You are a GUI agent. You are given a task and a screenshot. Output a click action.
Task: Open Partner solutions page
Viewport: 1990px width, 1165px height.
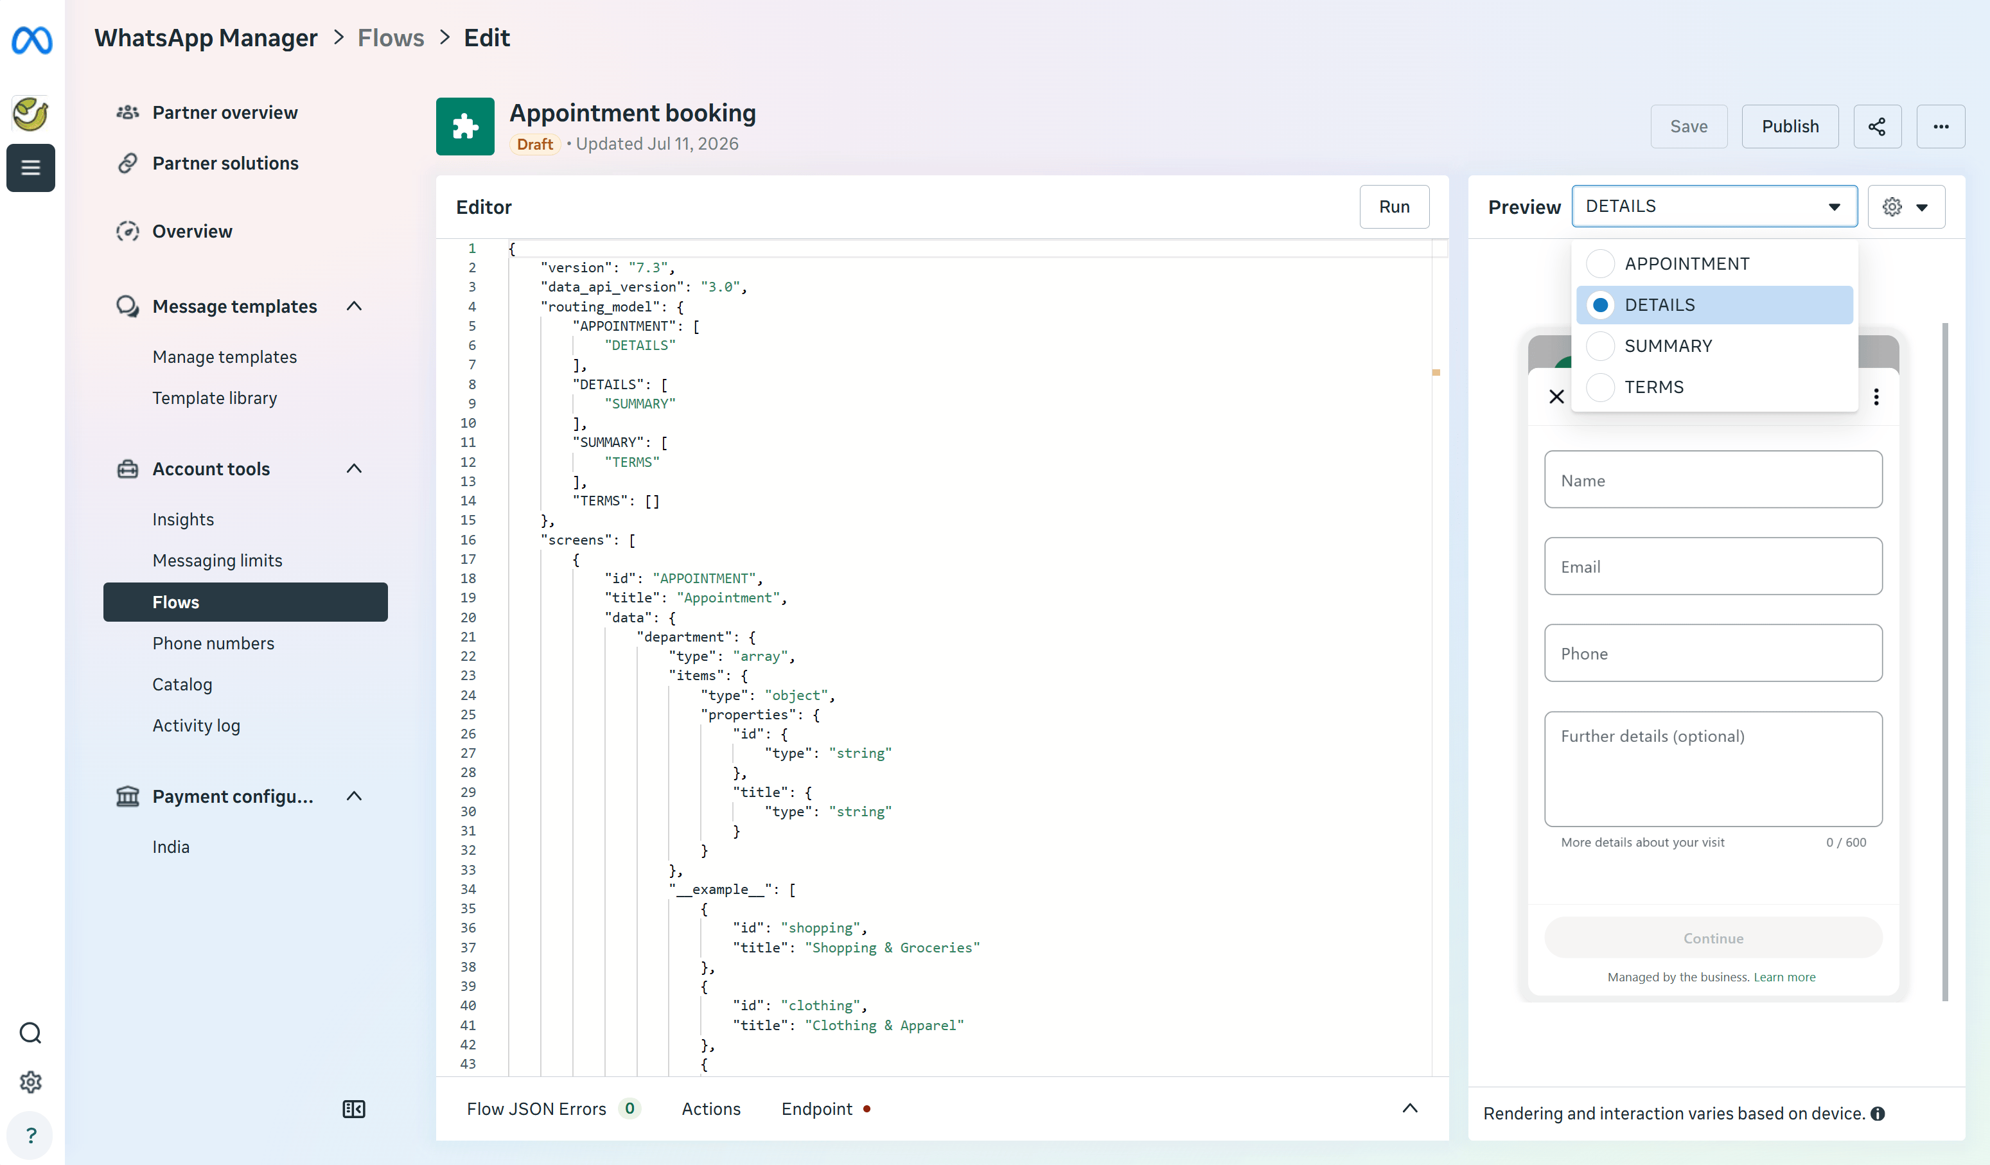click(x=225, y=162)
